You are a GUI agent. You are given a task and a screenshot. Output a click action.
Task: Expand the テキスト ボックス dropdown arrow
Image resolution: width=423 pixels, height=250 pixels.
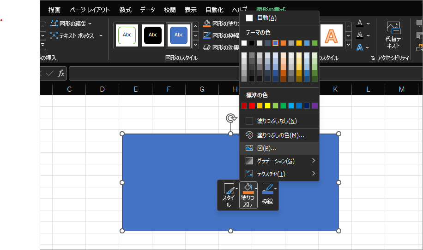pyautogui.click(x=101, y=35)
